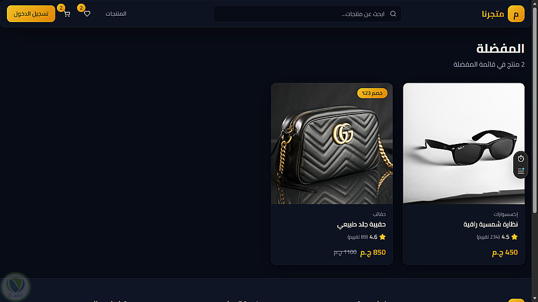
Task: Click the خصم 23% discount badge
Action: click(x=372, y=94)
